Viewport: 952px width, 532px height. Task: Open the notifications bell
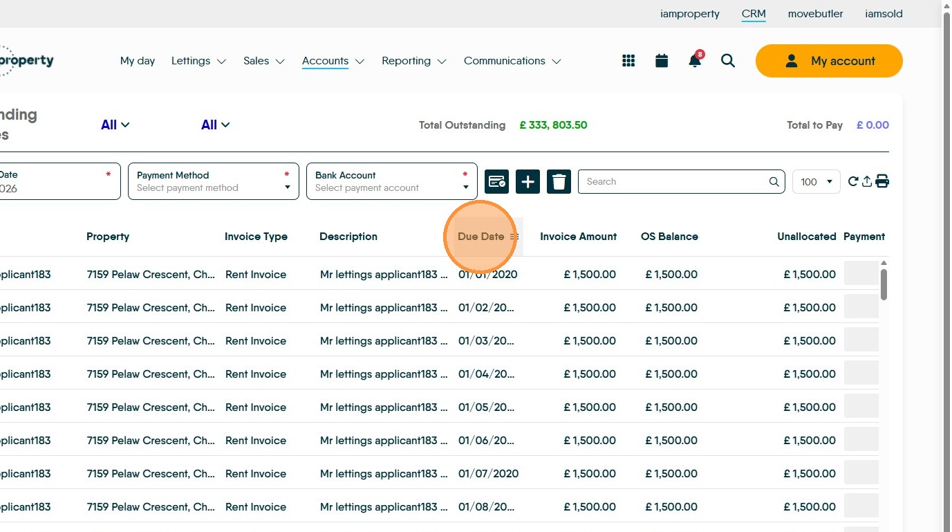coord(695,61)
